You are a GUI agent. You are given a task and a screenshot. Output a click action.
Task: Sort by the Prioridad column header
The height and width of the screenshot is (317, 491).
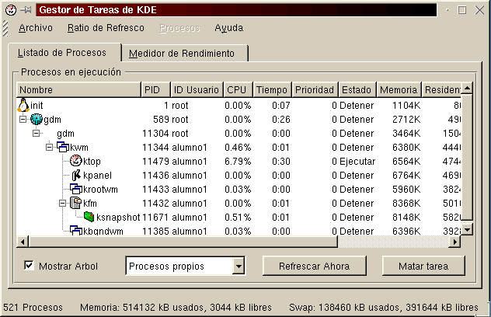click(x=315, y=90)
